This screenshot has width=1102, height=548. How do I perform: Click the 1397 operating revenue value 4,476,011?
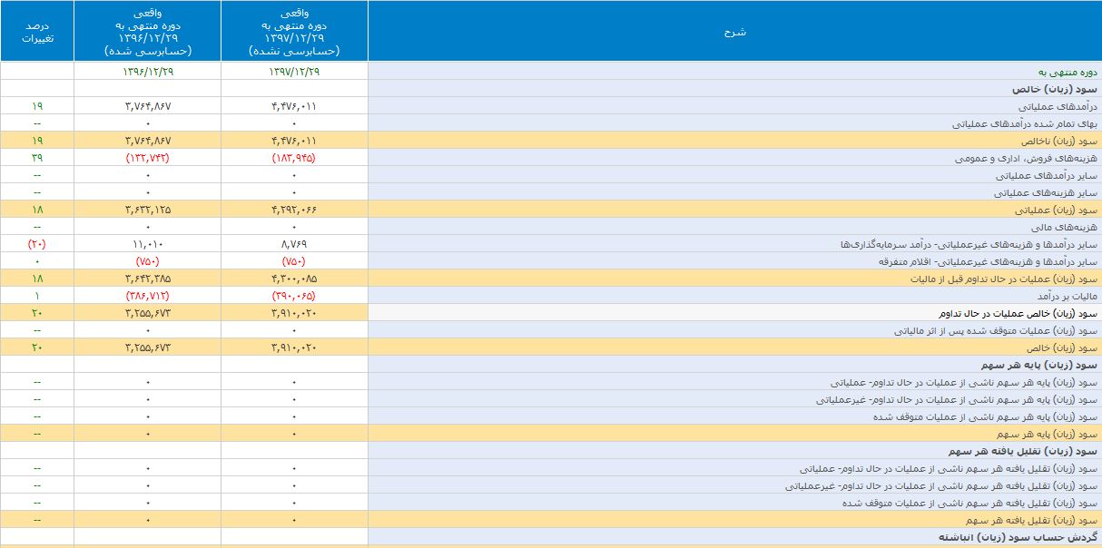point(294,107)
